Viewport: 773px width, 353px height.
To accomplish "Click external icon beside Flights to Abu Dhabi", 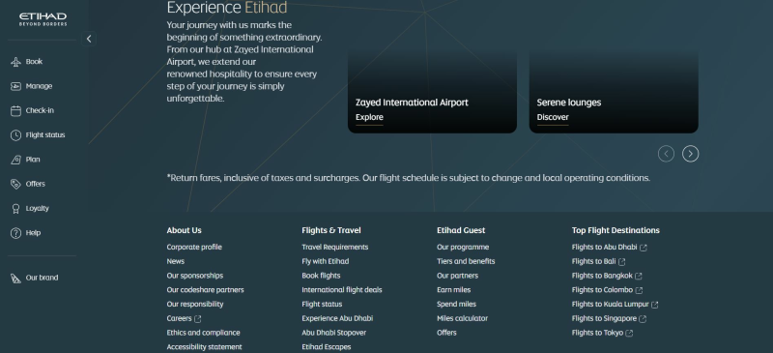I will tap(644, 248).
